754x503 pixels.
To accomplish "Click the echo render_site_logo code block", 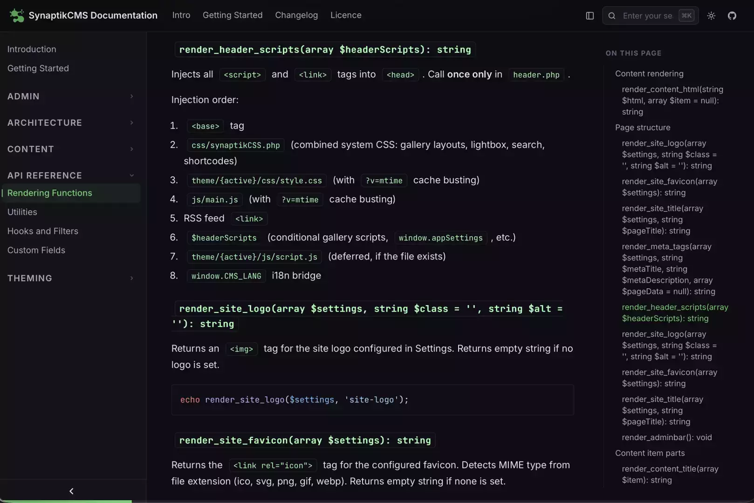I will tap(373, 400).
